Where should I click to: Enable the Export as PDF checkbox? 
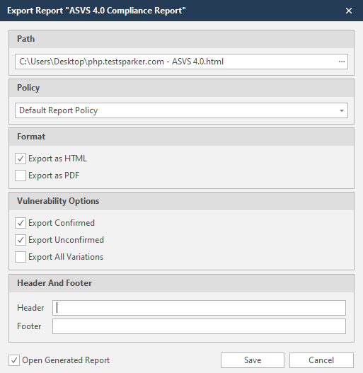tap(21, 176)
